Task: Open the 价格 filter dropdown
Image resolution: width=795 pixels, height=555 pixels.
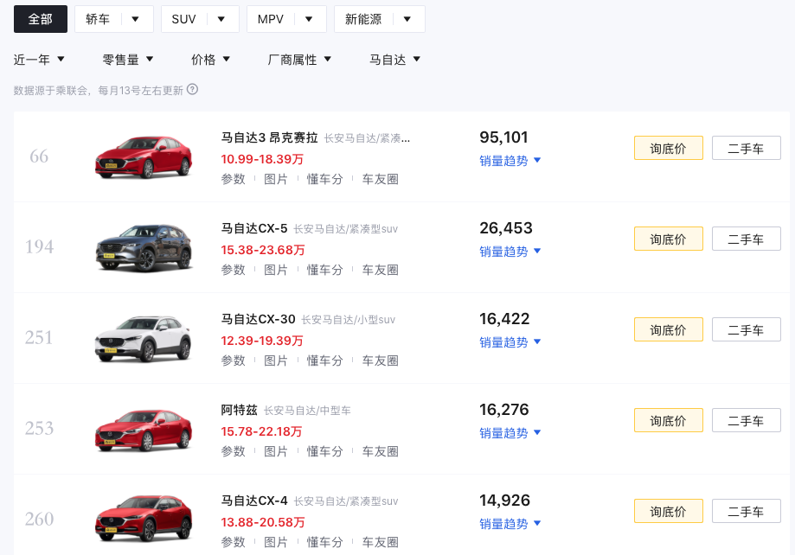Action: pos(210,60)
